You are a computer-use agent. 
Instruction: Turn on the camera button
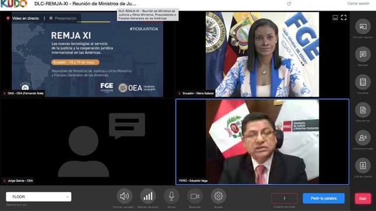point(195,196)
